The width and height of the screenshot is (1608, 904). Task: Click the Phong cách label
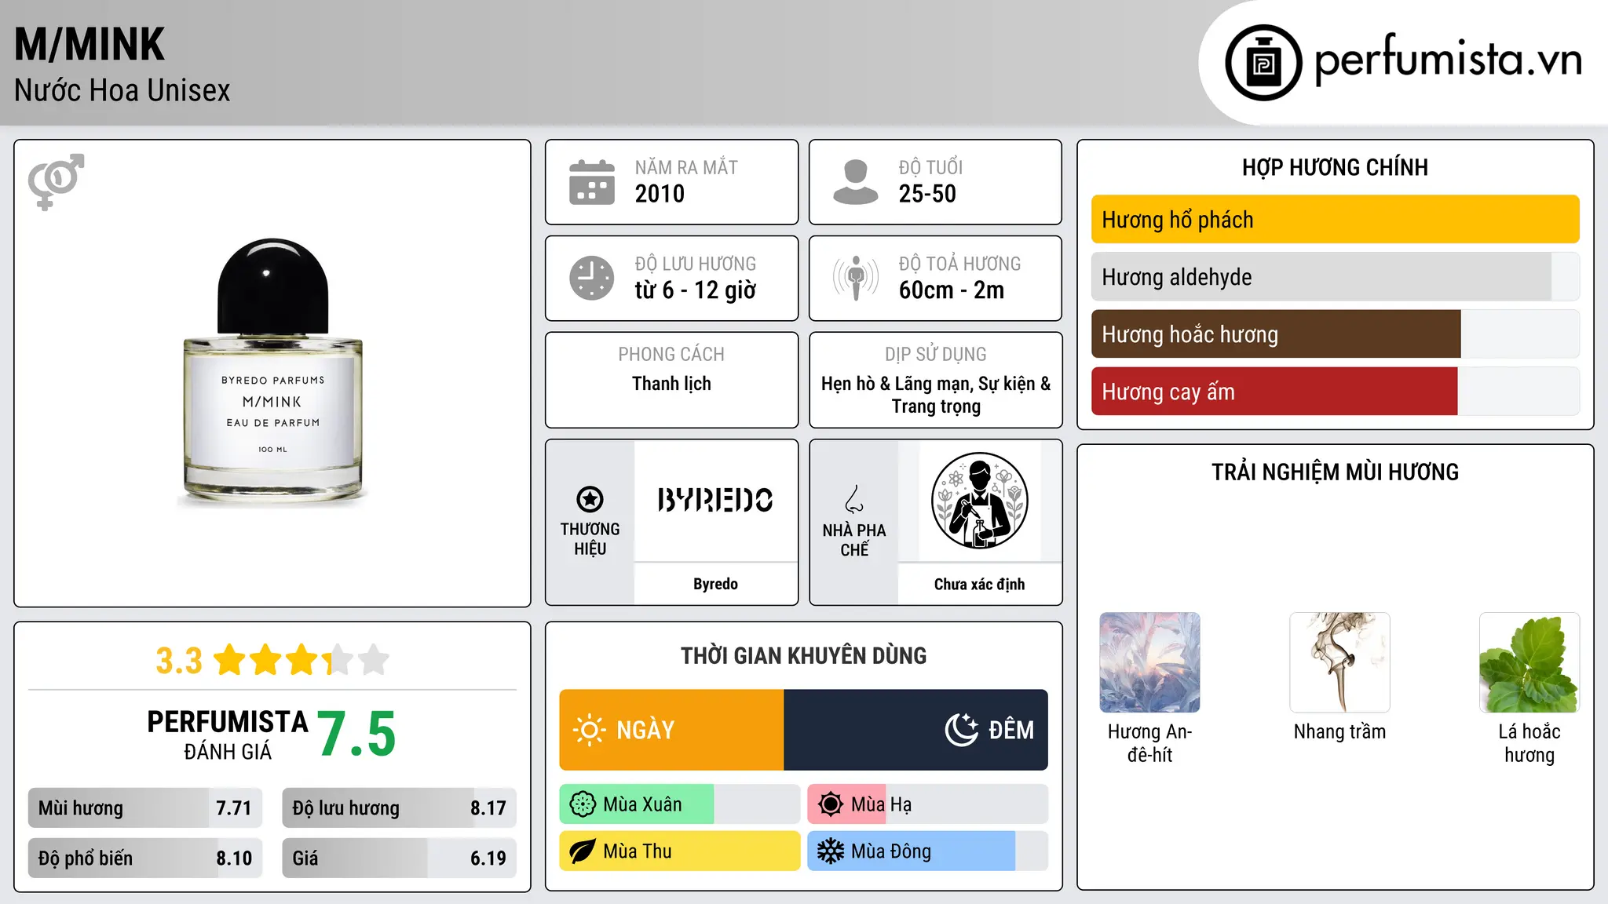click(671, 355)
